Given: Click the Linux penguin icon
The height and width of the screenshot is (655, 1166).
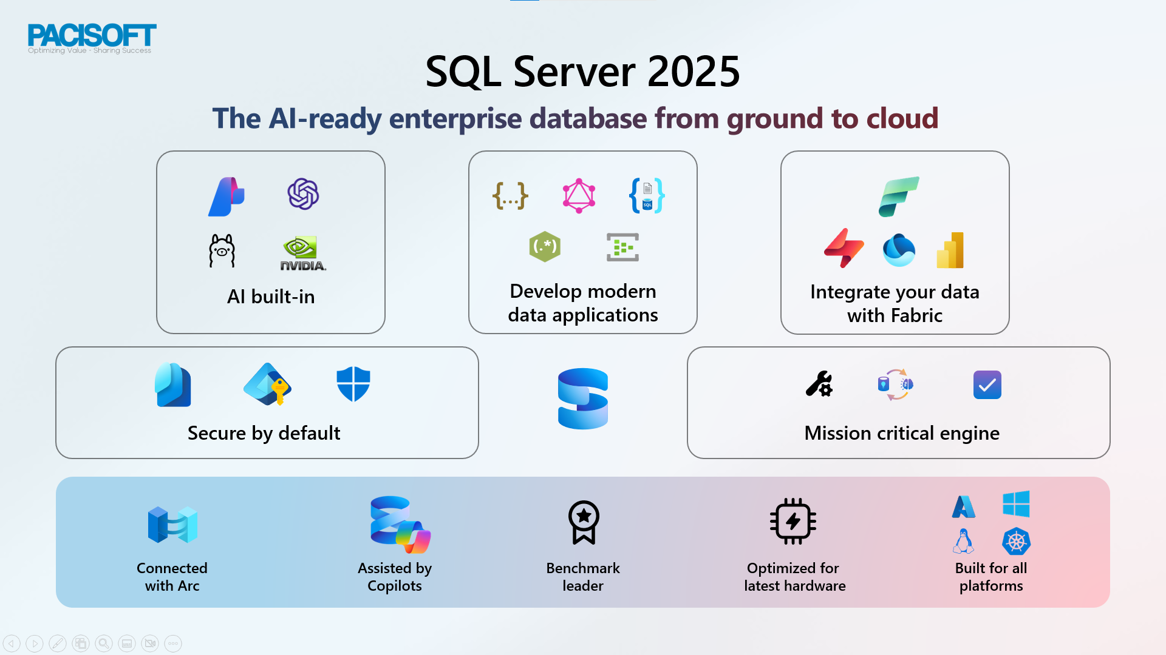Looking at the screenshot, I should pos(963,541).
